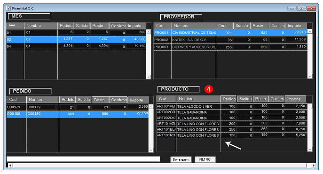The height and width of the screenshot is (174, 323).
Task: Sort PRODUCTO grid by Pedido column header
Action: point(228,99)
